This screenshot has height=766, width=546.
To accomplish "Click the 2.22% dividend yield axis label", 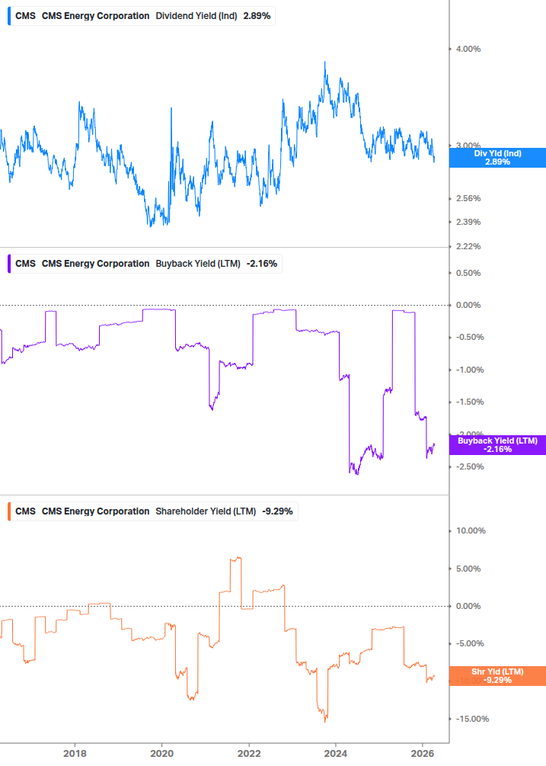I will pyautogui.click(x=468, y=247).
